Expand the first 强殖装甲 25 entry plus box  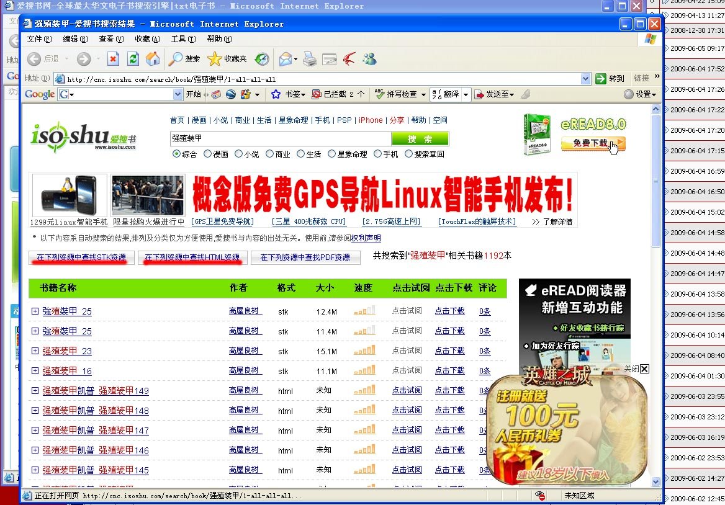pos(35,311)
